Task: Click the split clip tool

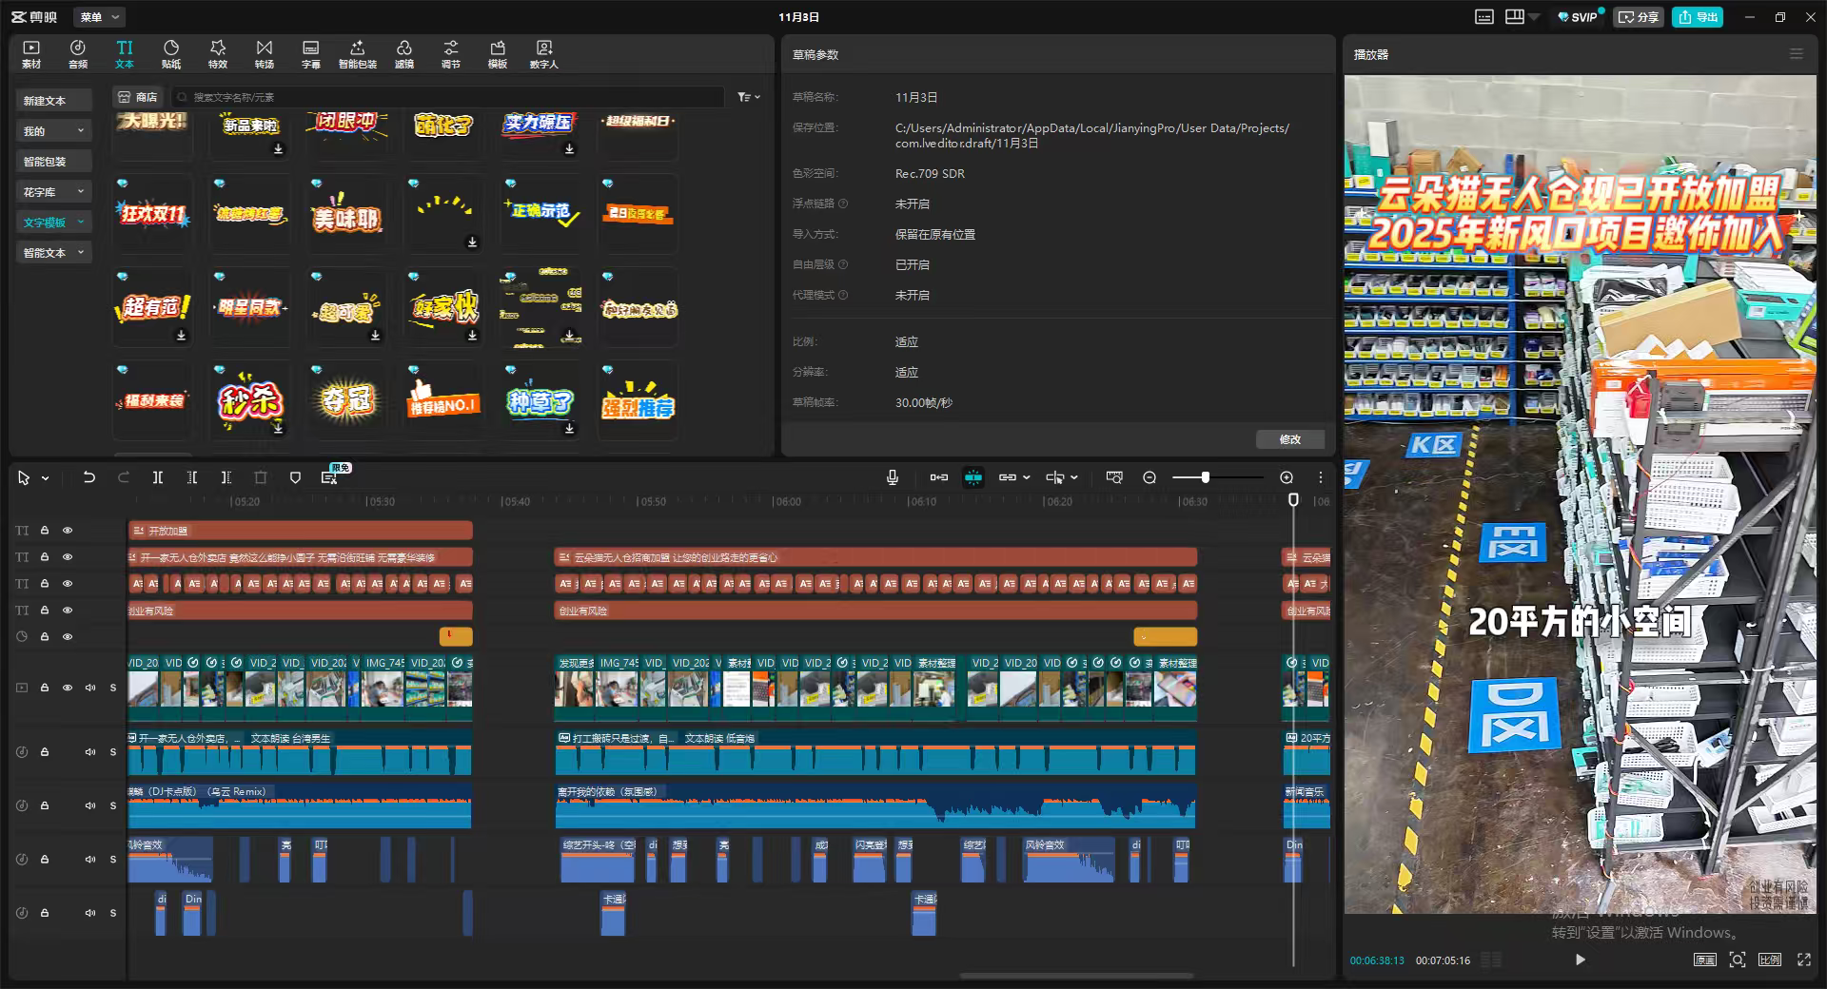Action: [x=158, y=477]
